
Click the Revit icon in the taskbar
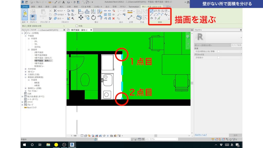coord(72,145)
